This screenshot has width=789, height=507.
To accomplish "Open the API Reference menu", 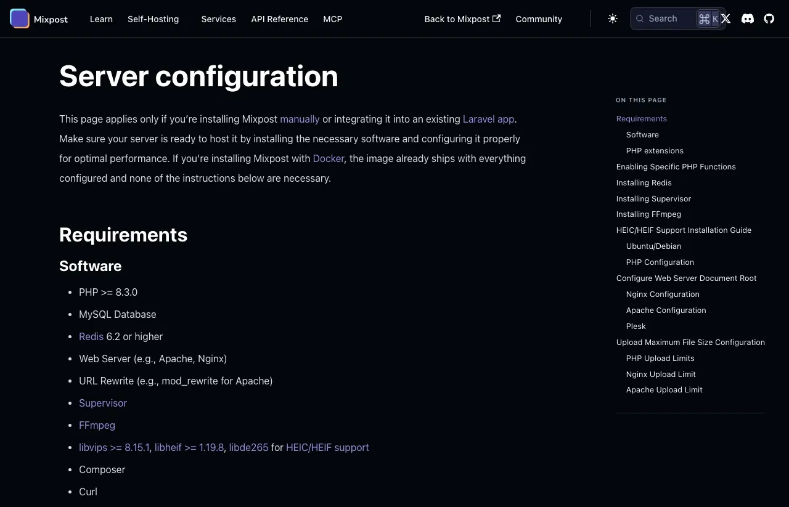I will (280, 19).
